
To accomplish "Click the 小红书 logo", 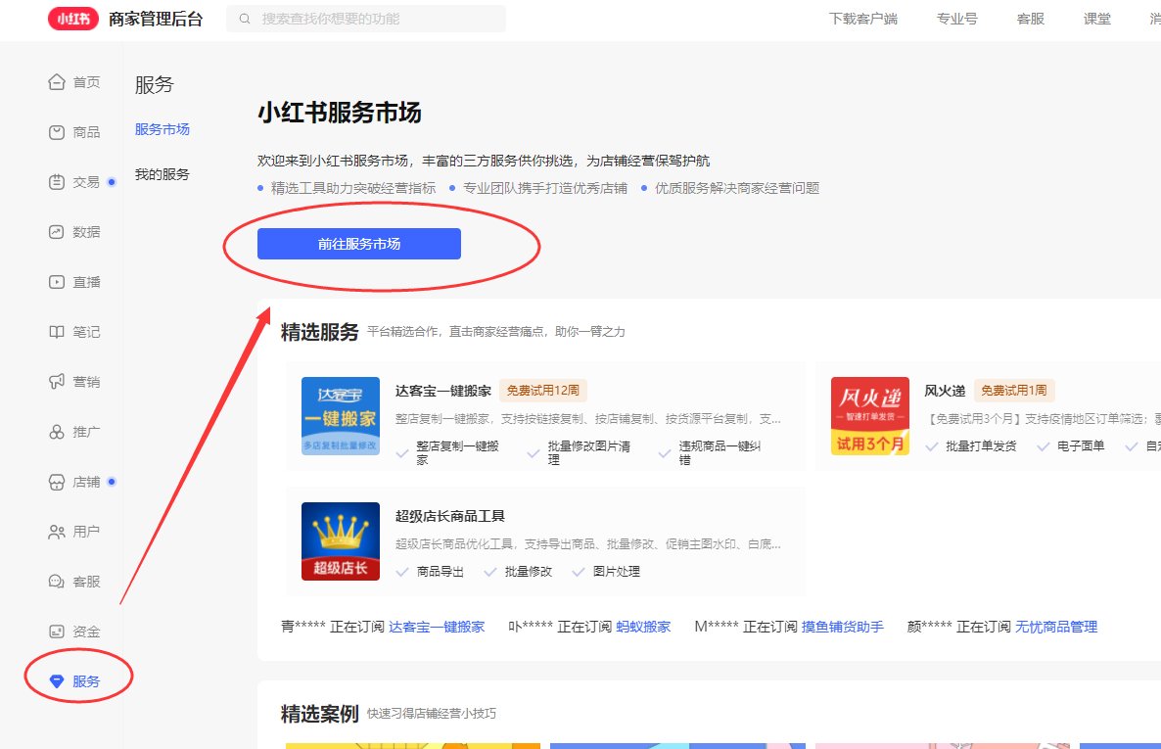I will pos(74,19).
